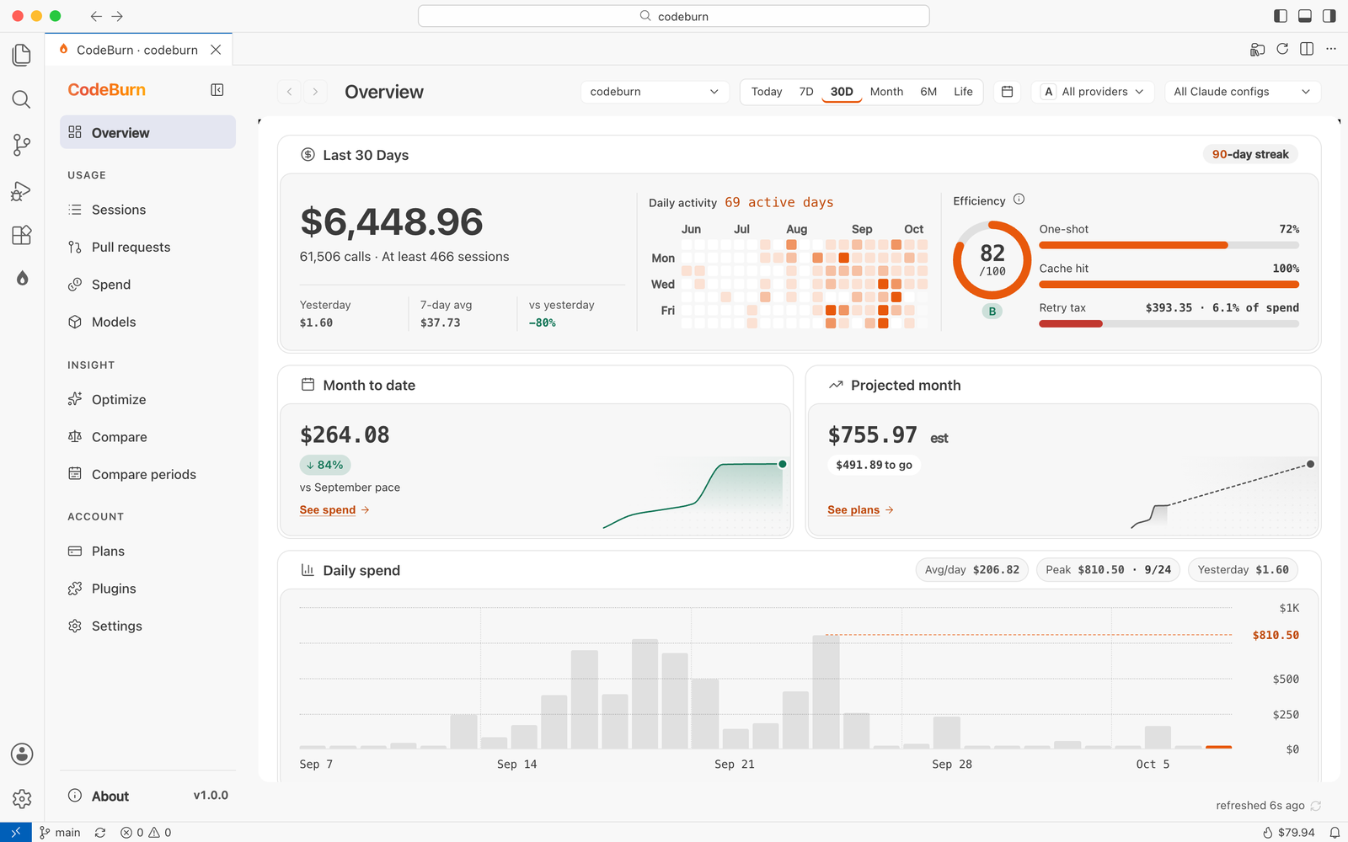1348x842 pixels.
Task: Open the editor more actions ellipsis
Action: [x=1331, y=49]
